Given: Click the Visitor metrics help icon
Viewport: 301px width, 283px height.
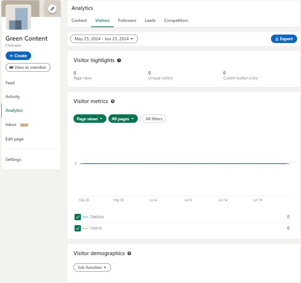Looking at the screenshot, I should [x=113, y=101].
